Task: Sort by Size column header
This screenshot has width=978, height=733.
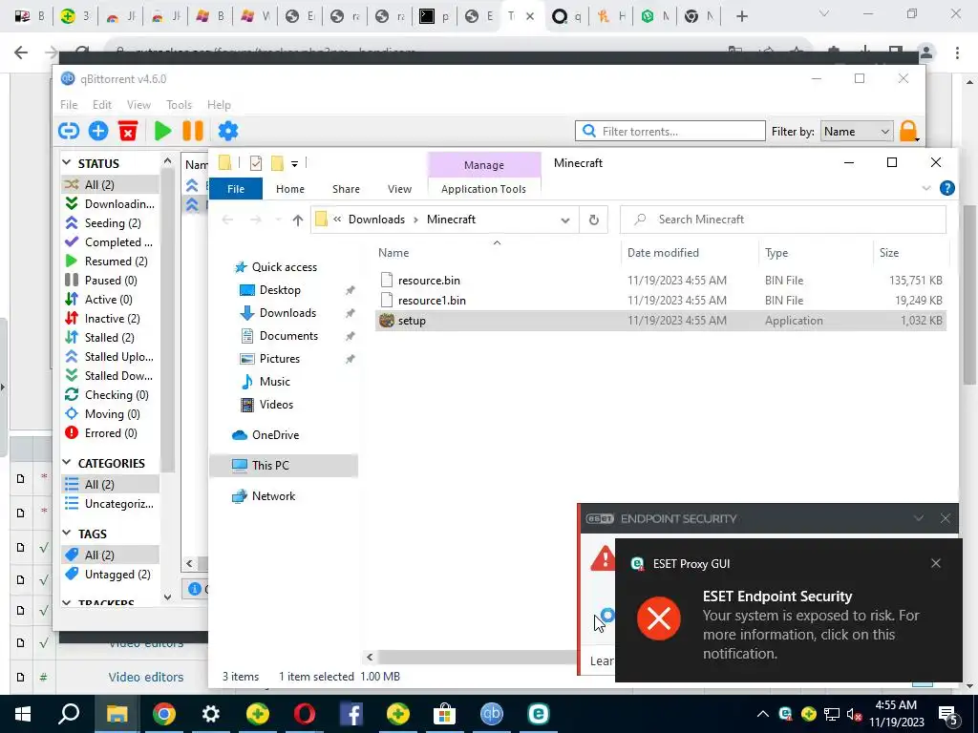Action: point(889,252)
